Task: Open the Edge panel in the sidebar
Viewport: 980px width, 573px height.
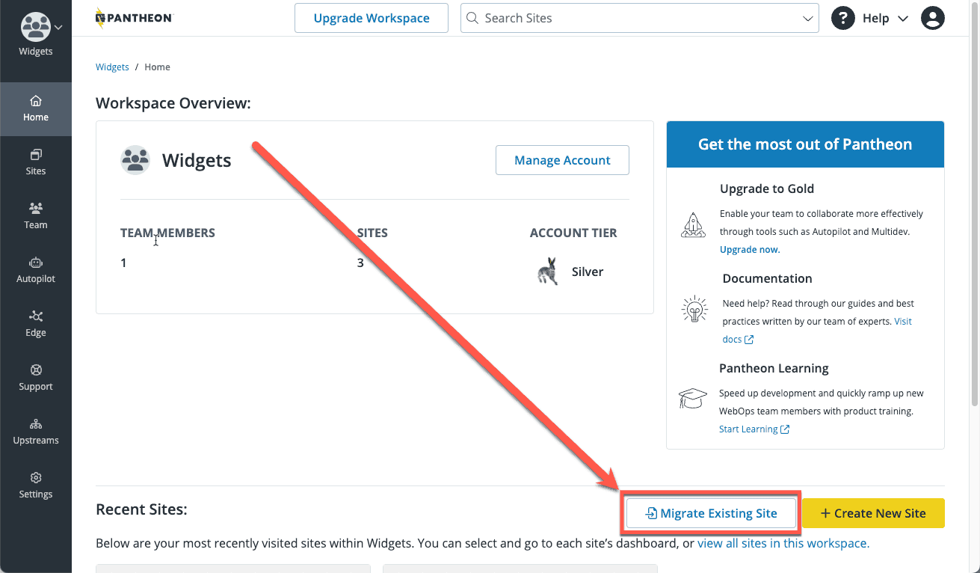Action: pos(35,324)
